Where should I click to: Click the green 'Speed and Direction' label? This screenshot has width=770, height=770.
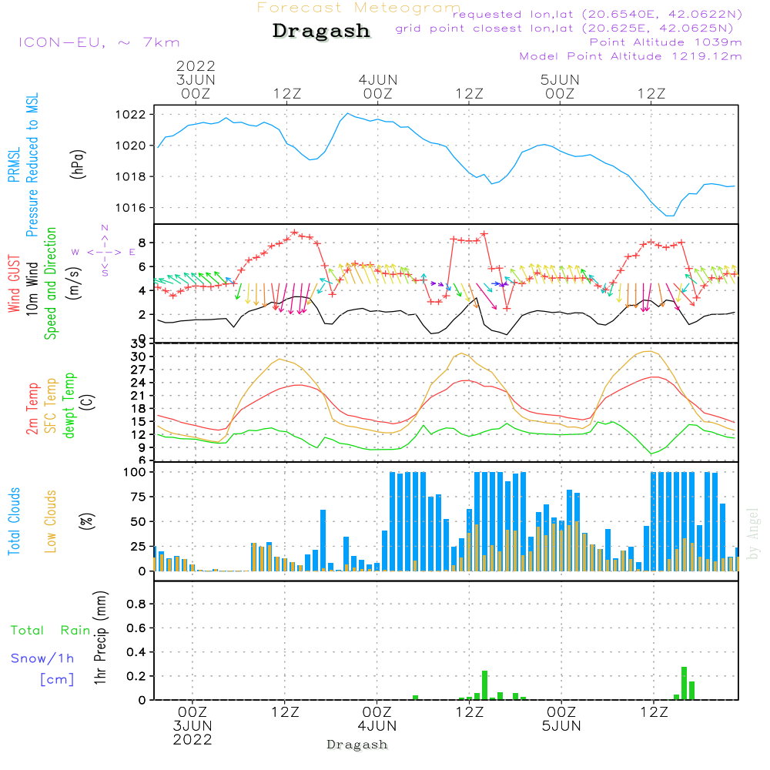click(50, 283)
